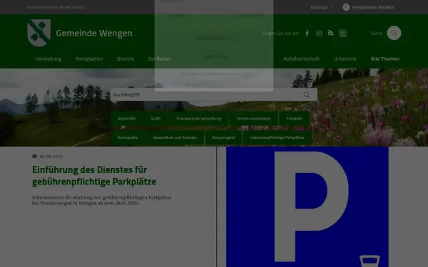Image resolution: width=428 pixels, height=267 pixels.
Task: Click Termin vereinbaren button
Action: (254, 118)
